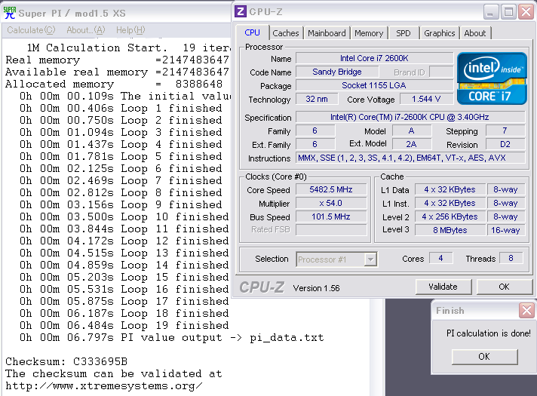Click OK in the Finish dialog
The width and height of the screenshot is (537, 396).
(484, 357)
